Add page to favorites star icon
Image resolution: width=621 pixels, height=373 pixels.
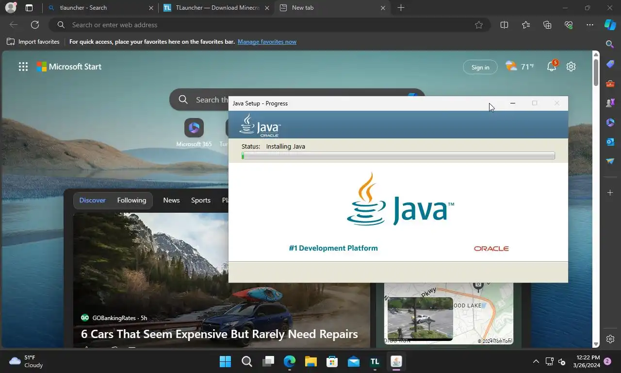coord(479,25)
